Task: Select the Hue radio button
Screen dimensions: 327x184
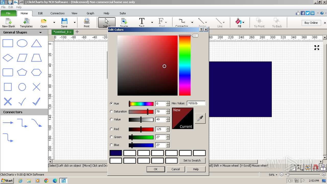Action: (111, 103)
